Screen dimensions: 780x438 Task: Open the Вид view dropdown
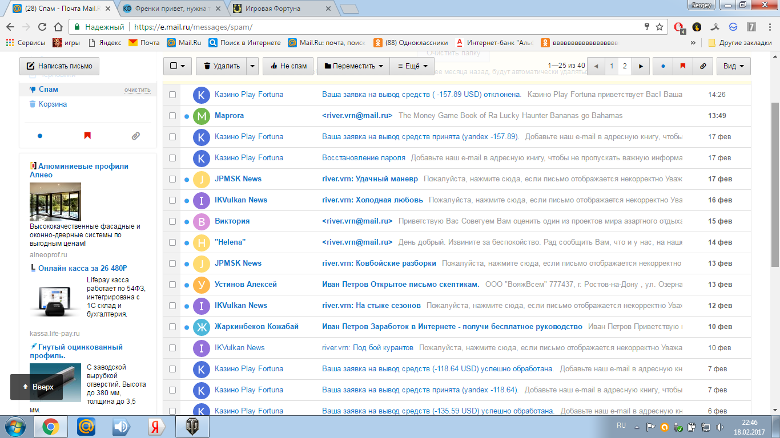(734, 66)
